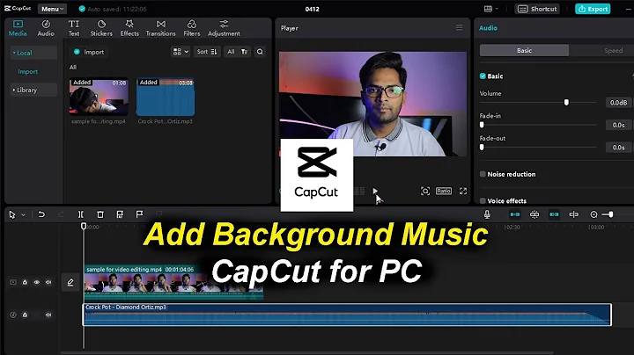Image resolution: width=634 pixels, height=355 pixels.
Task: Enter fullscreen preview
Action: (463, 191)
